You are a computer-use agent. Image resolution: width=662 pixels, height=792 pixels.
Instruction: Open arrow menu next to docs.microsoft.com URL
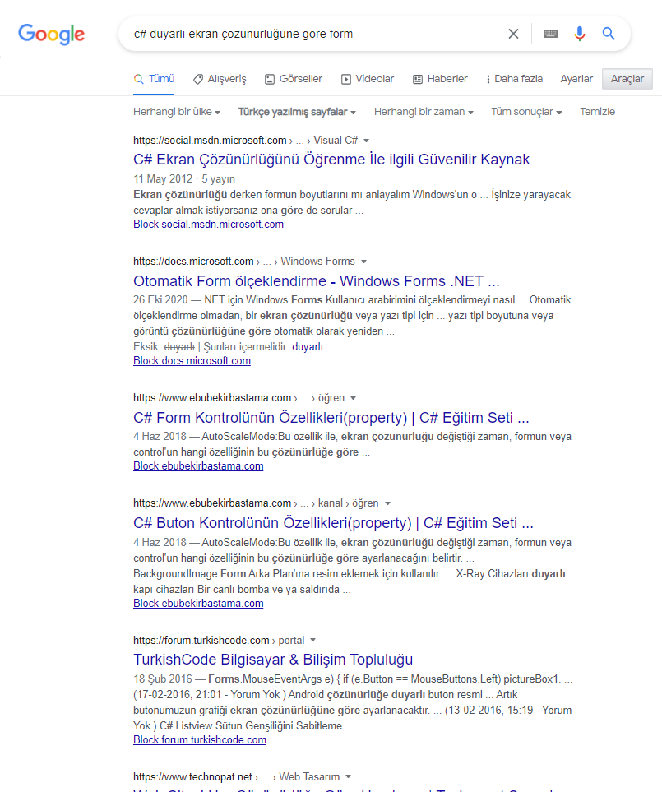click(x=363, y=262)
